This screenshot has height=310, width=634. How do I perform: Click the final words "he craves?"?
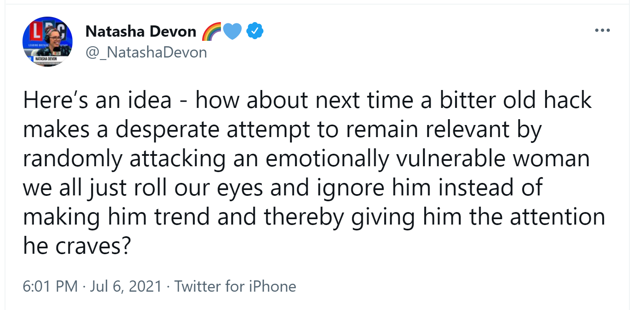77,247
